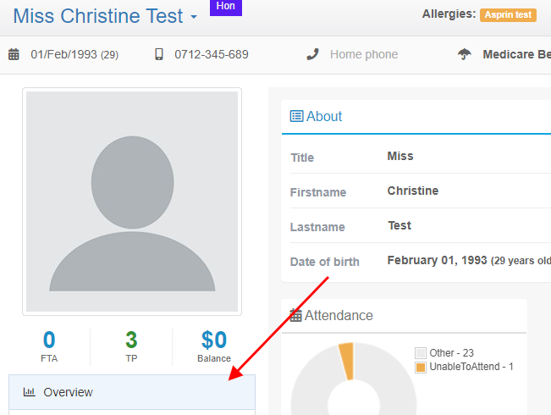
Task: Click the date of birth calendar icon
Action: pos(14,54)
